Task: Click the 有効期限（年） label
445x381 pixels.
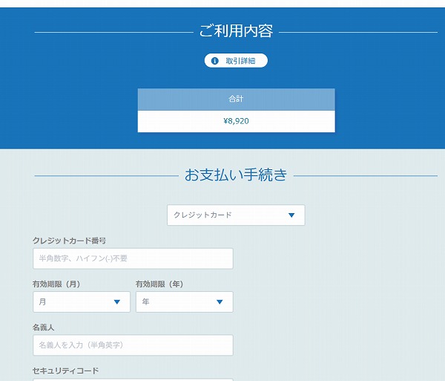Action: coord(159,284)
